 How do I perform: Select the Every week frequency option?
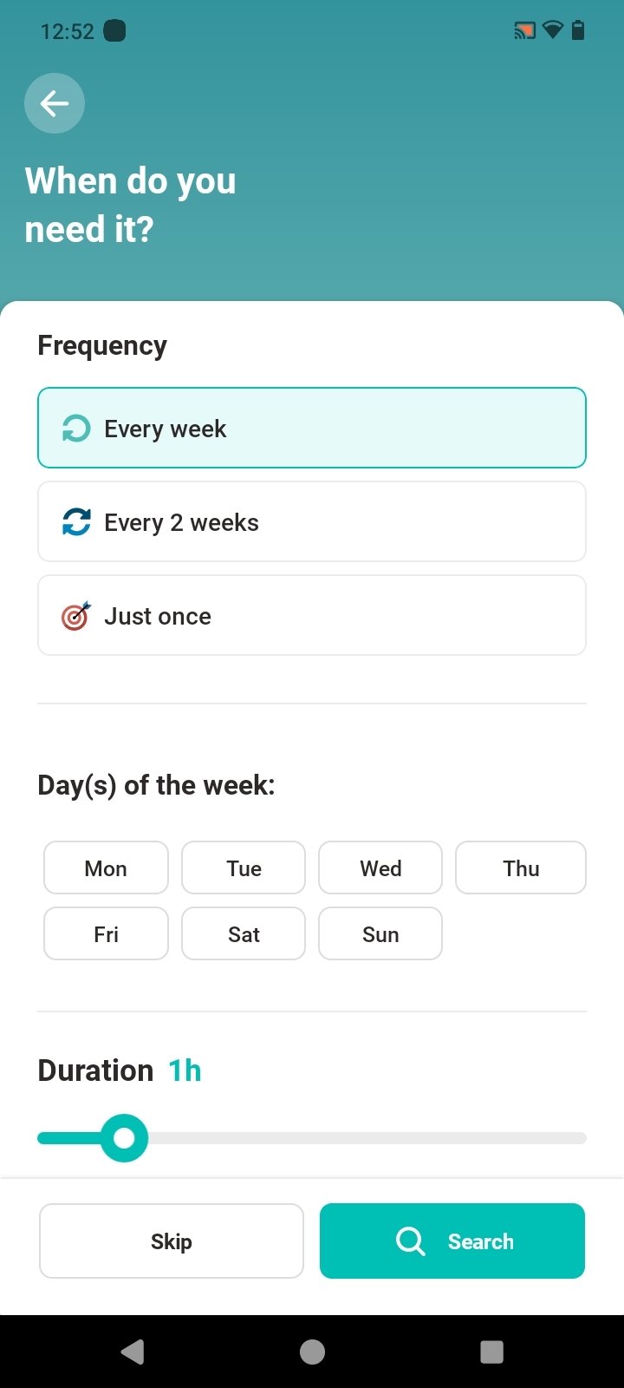tap(312, 429)
